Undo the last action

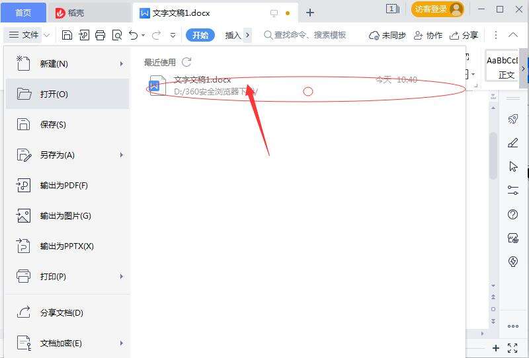pos(134,35)
